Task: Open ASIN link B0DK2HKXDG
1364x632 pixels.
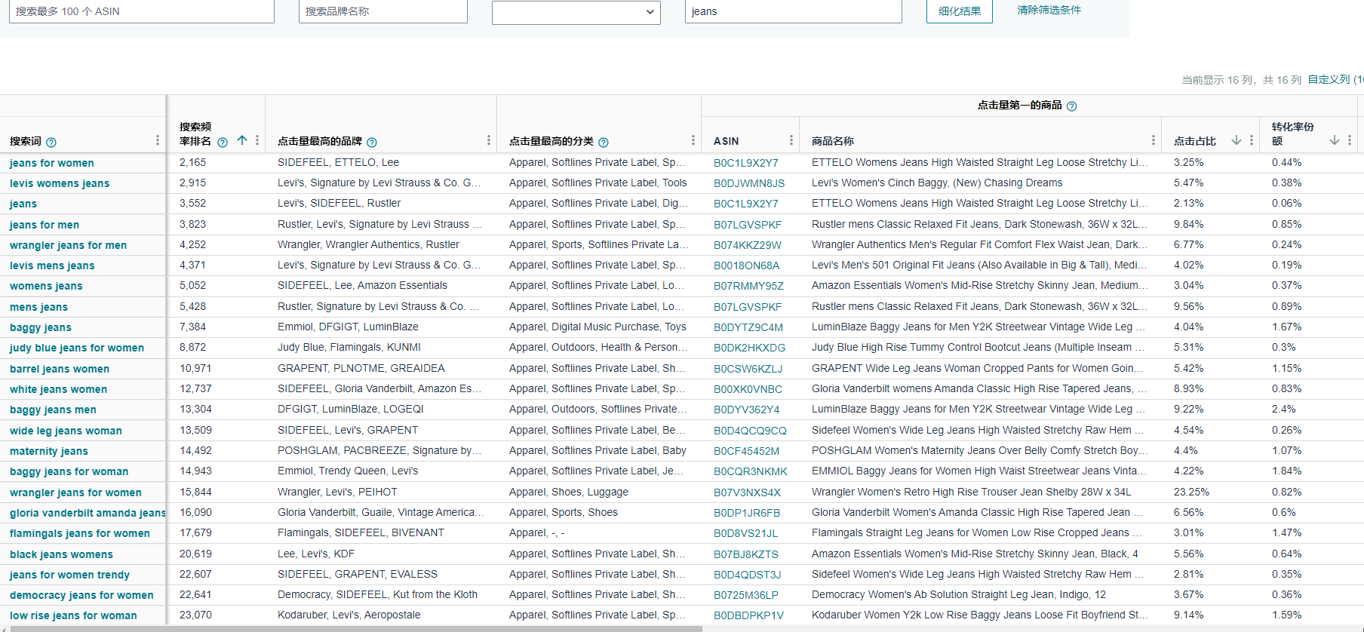Action: click(x=749, y=348)
